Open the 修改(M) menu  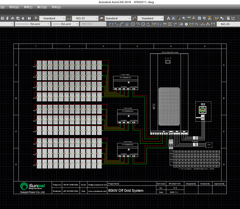pos(14,7)
